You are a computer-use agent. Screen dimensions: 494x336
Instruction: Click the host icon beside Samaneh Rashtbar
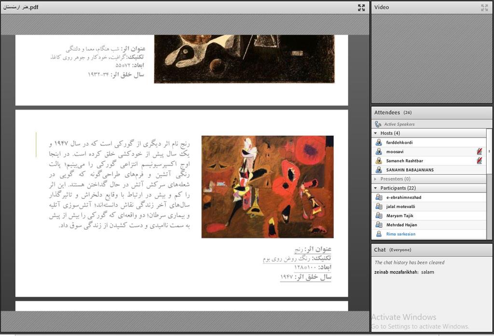tap(379, 161)
